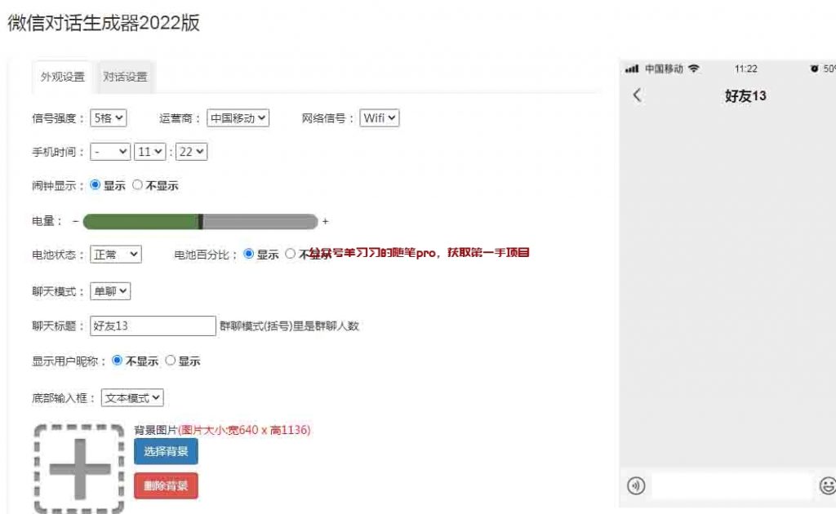Click the plus sign beside battery slider
The image size is (836, 514).
point(326,221)
